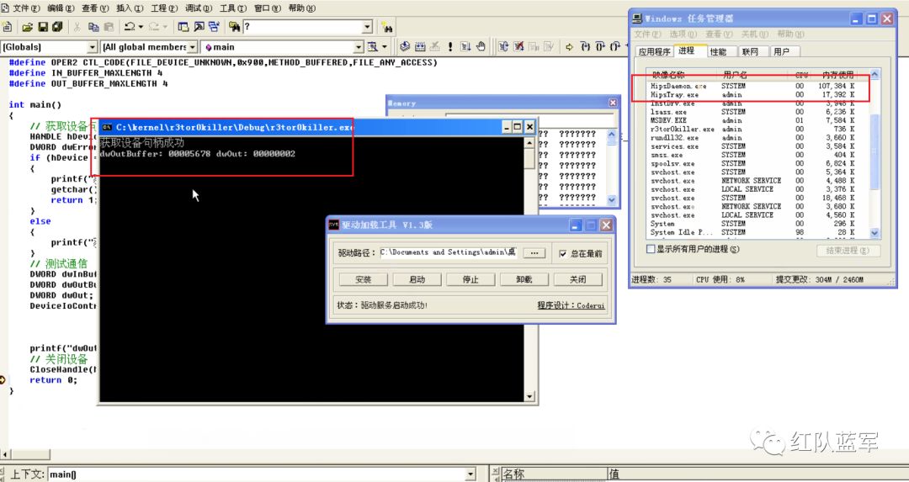Click the 安装 button in driver loader

(x=364, y=279)
